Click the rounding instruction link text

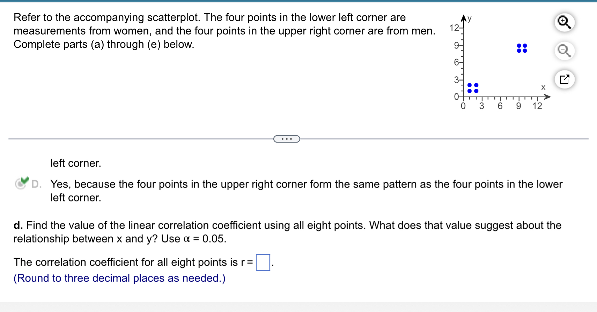click(x=119, y=278)
